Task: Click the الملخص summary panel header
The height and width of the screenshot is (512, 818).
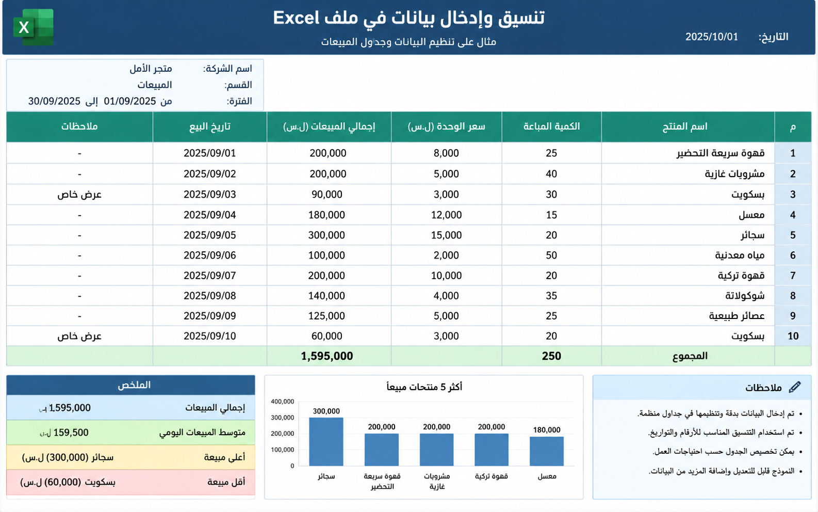Action: (131, 385)
